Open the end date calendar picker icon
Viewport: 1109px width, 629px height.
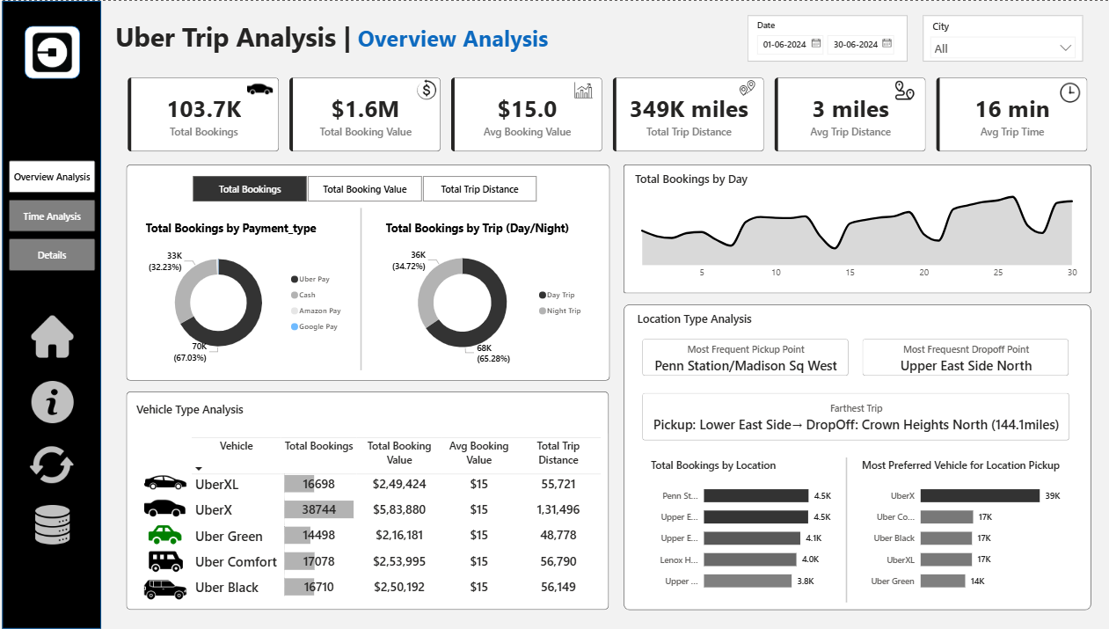click(x=886, y=43)
